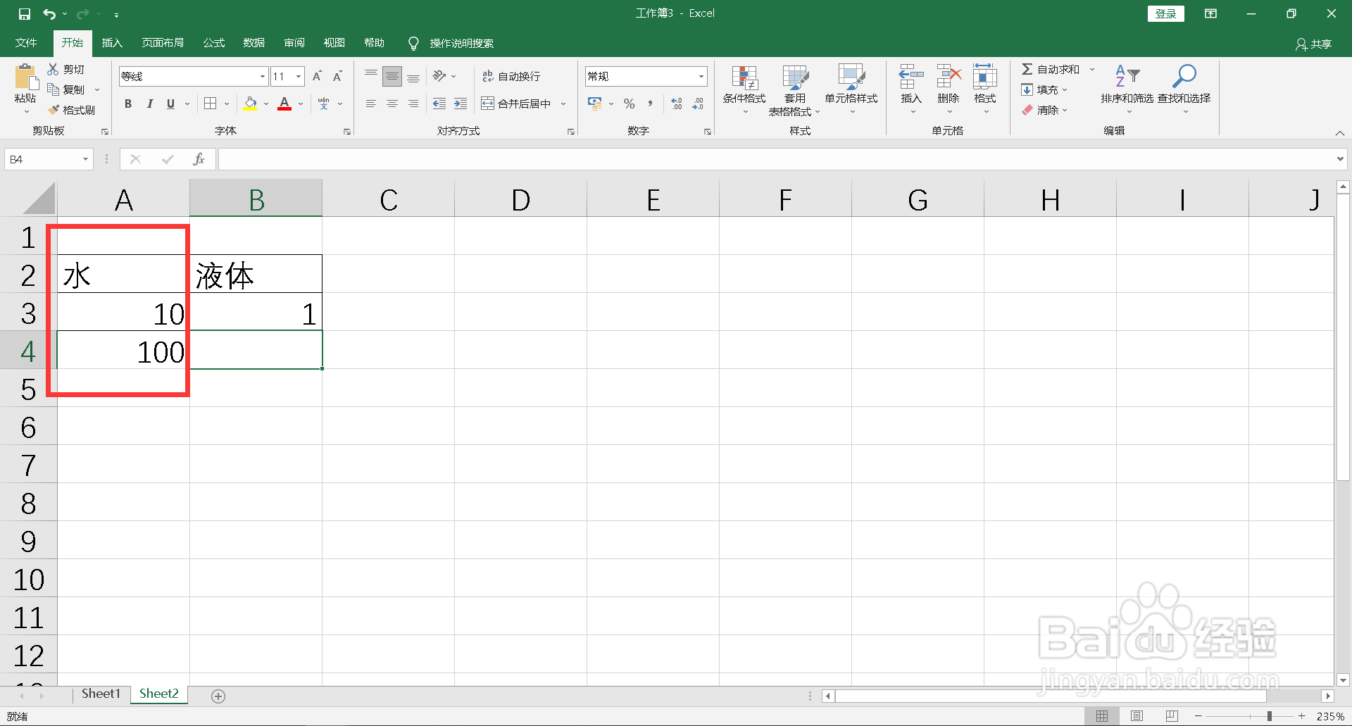Click the Paste clipboard icon
This screenshot has width=1352, height=726.
tap(25, 77)
